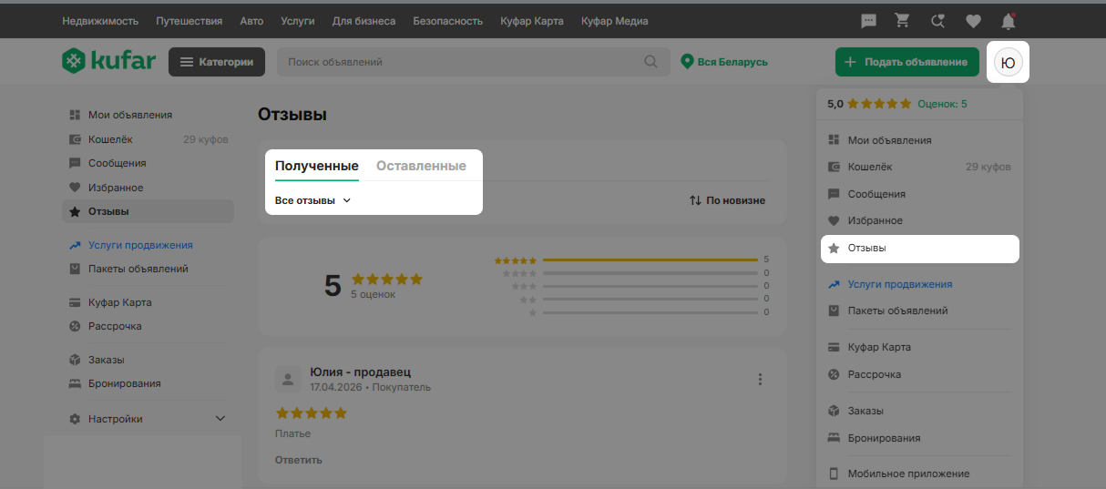Click Отзывы star icon in profile dropdown
1106x489 pixels.
point(833,248)
